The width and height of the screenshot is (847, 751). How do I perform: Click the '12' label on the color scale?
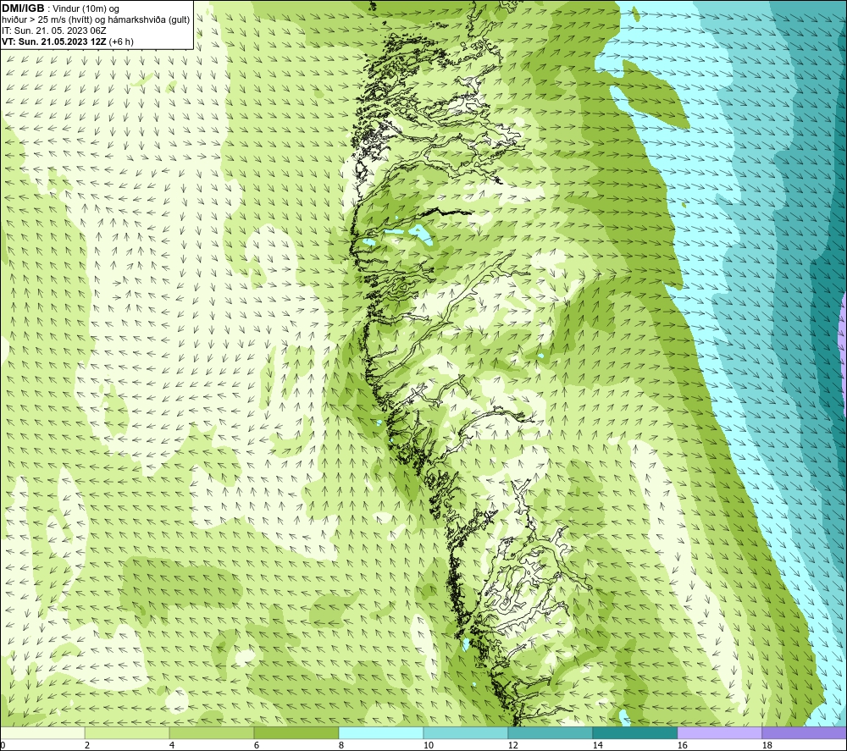(512, 746)
